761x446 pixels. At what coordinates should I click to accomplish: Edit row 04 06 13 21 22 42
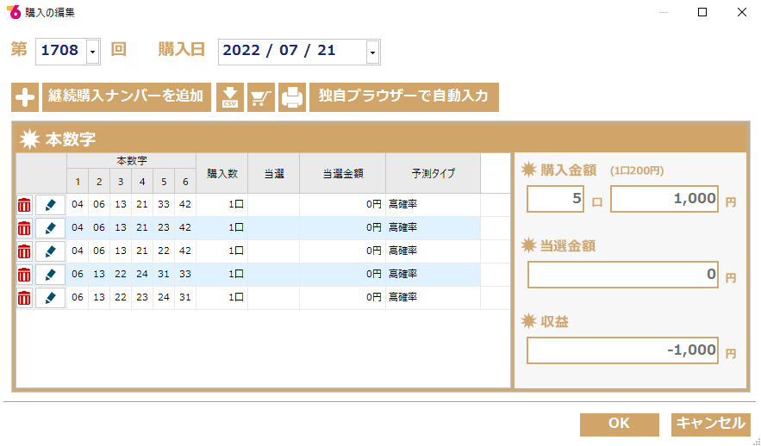point(51,251)
